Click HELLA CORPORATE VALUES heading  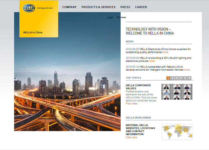click(x=138, y=87)
